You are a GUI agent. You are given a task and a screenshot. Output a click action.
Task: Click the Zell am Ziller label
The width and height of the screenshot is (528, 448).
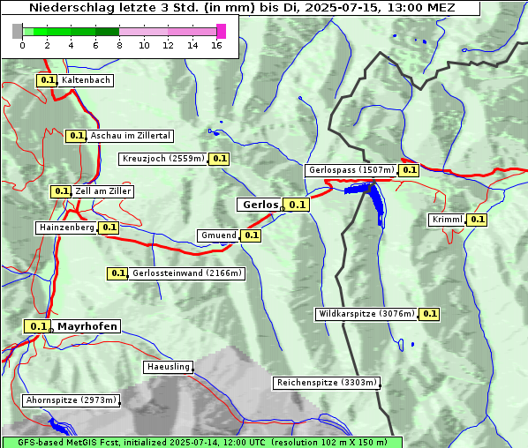point(102,191)
